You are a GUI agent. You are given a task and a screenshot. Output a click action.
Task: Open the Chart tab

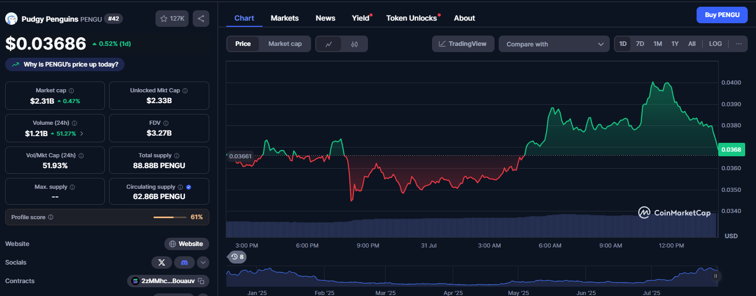click(244, 18)
